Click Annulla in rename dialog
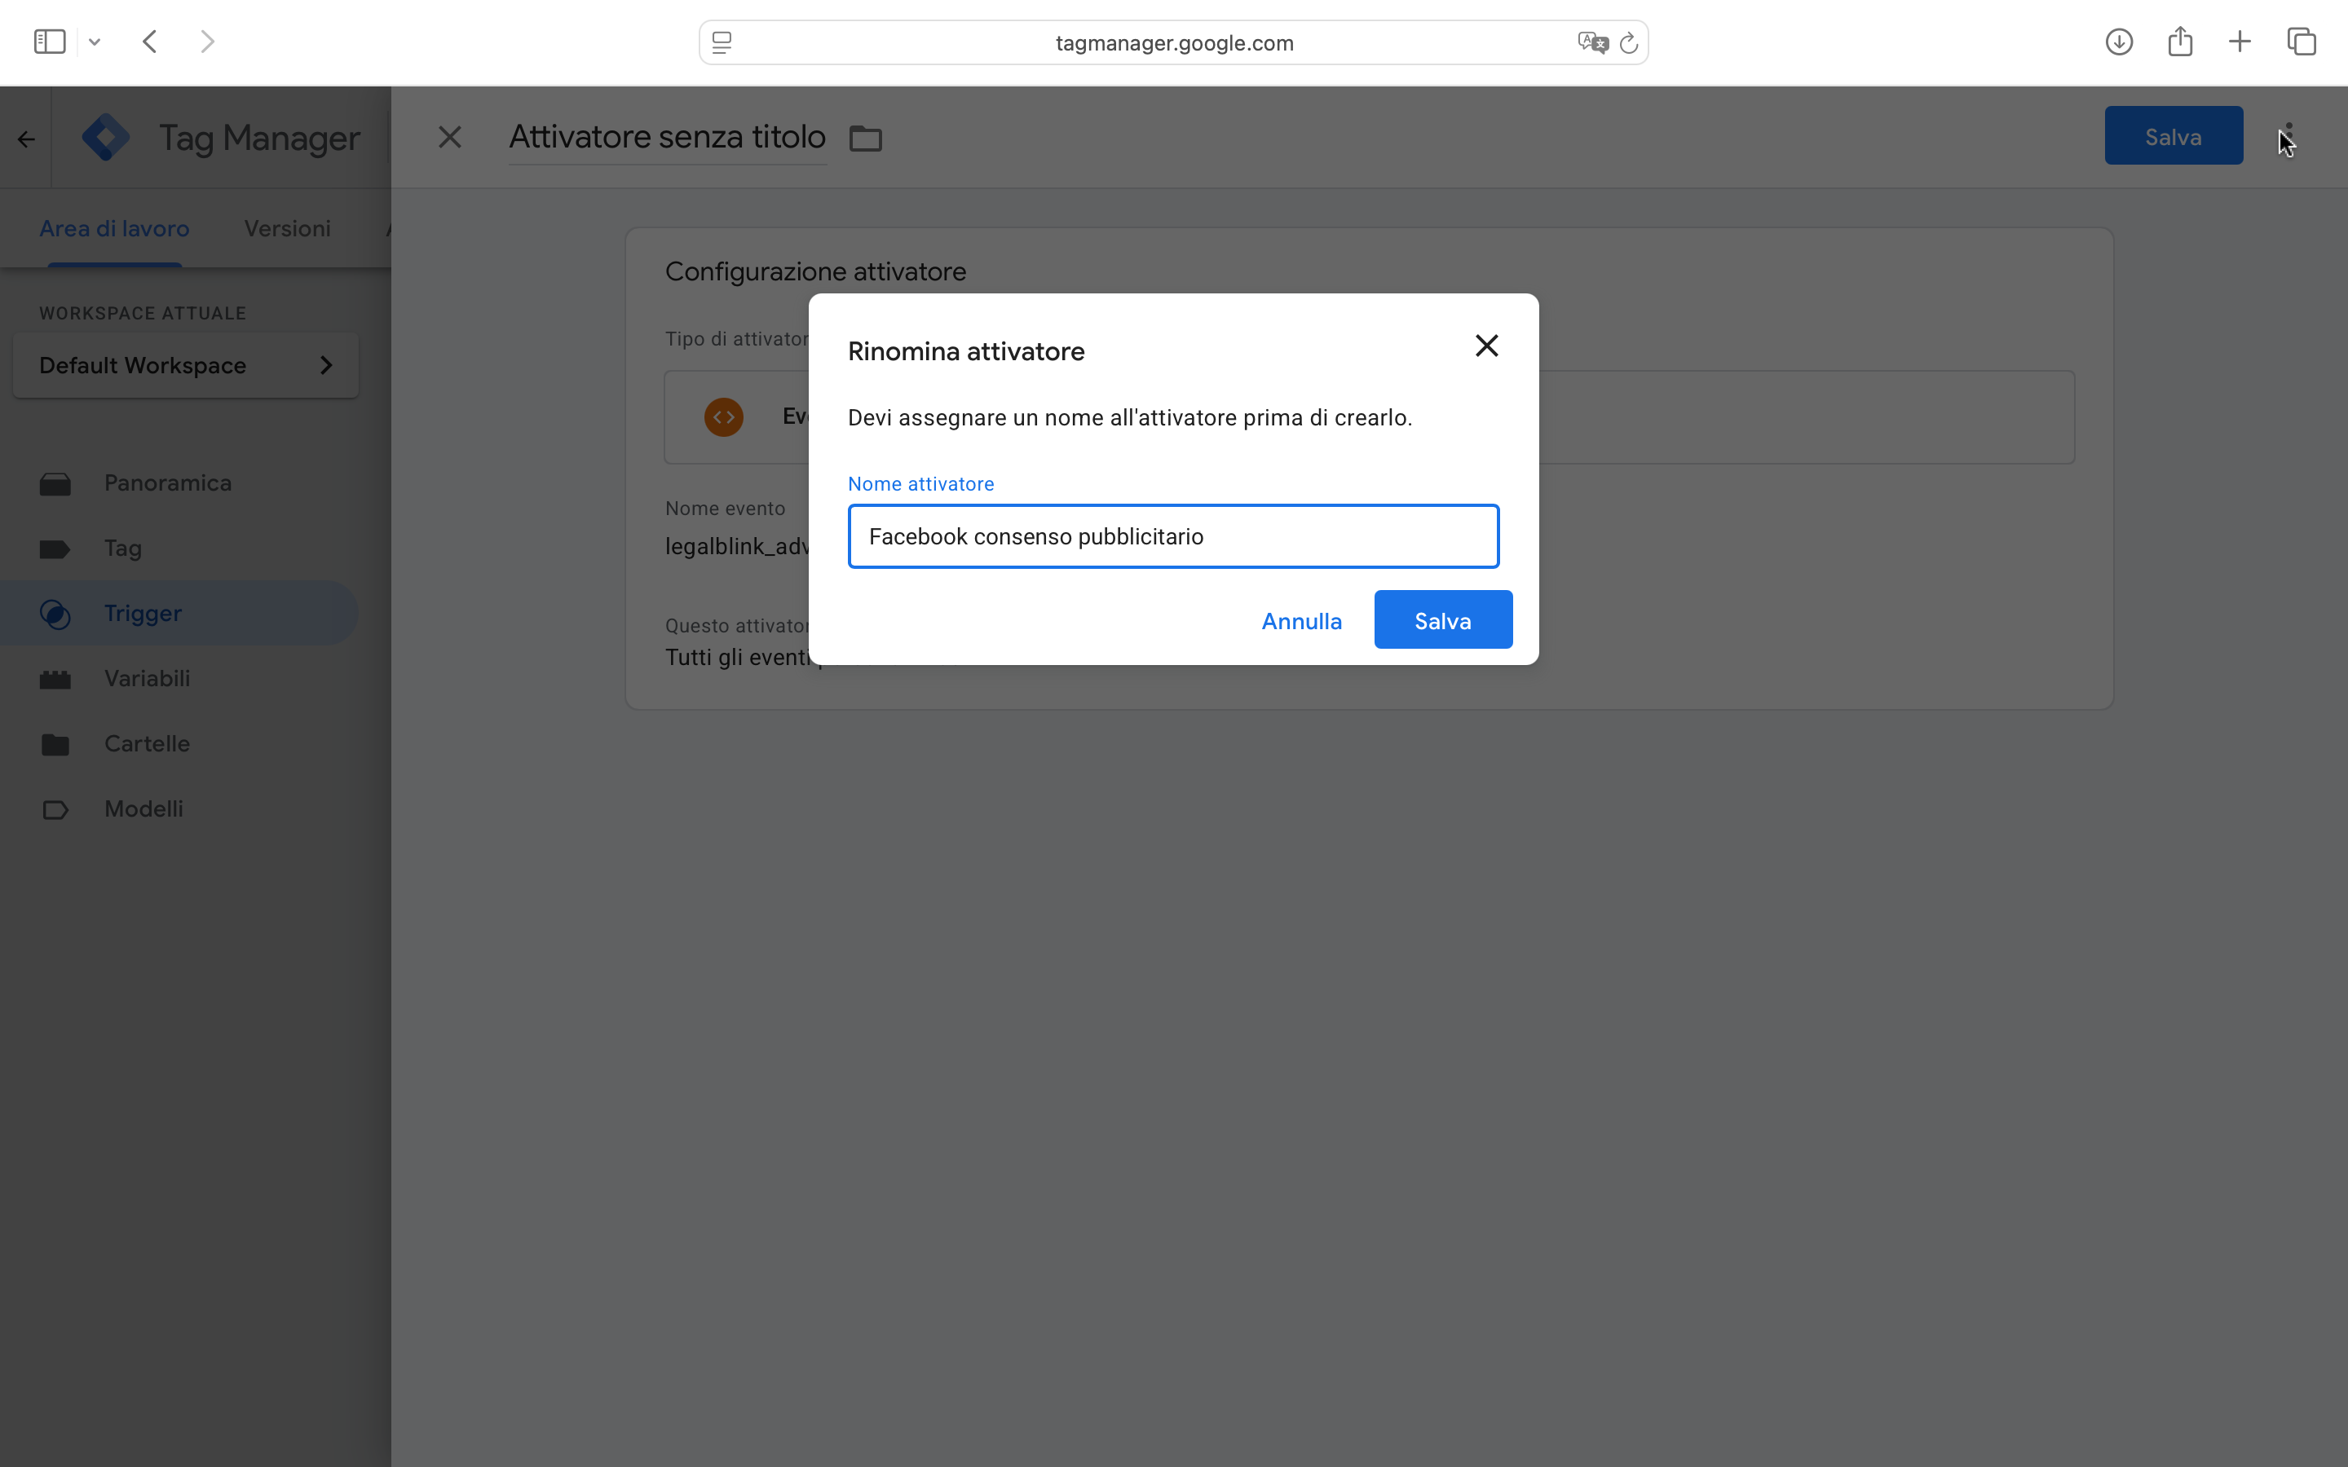2348x1467 pixels. [x=1301, y=621]
